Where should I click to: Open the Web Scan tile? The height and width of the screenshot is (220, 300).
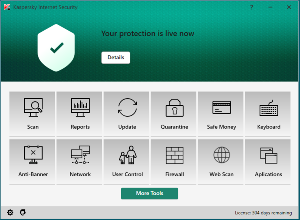pyautogui.click(x=220, y=162)
